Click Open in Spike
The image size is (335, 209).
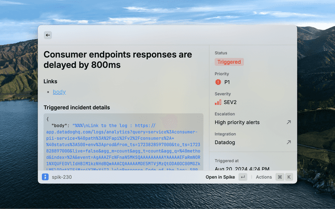coord(220,177)
